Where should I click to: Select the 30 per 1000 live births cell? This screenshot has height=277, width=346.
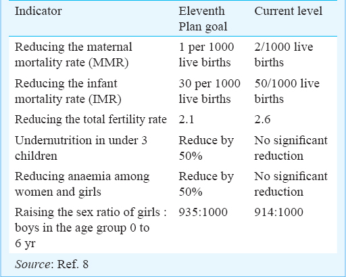[x=209, y=91]
